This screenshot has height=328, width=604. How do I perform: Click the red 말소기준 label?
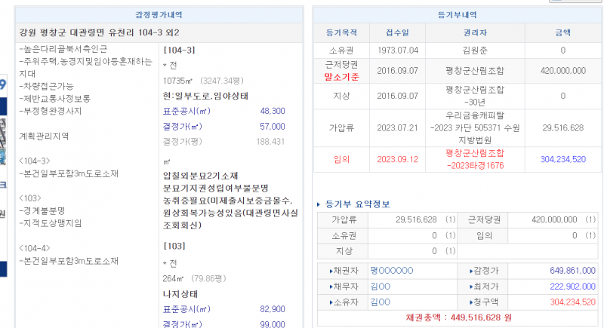coord(343,76)
